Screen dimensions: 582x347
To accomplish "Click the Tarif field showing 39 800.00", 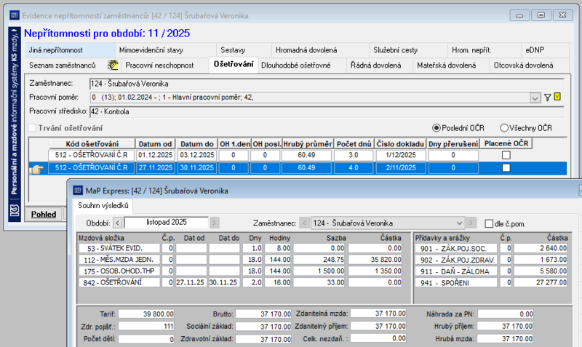I will tap(146, 314).
